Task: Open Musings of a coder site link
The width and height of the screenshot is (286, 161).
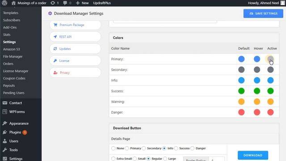Action: pos(32,3)
